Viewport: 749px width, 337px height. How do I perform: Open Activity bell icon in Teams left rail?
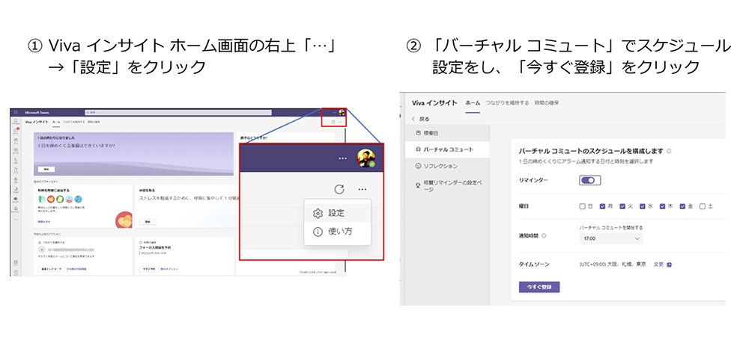click(x=16, y=122)
